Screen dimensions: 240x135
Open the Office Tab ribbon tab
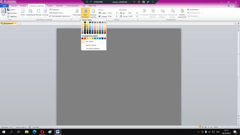(x=92, y=6)
